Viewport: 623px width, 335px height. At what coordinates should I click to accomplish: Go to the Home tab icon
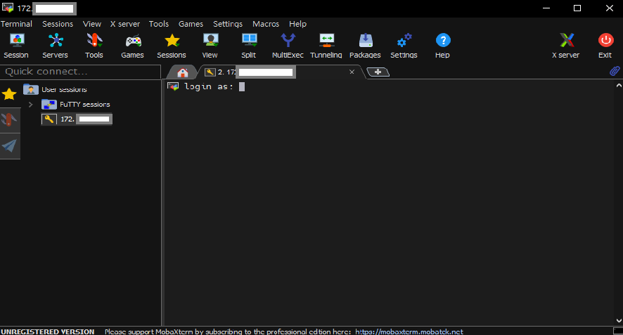pos(183,72)
